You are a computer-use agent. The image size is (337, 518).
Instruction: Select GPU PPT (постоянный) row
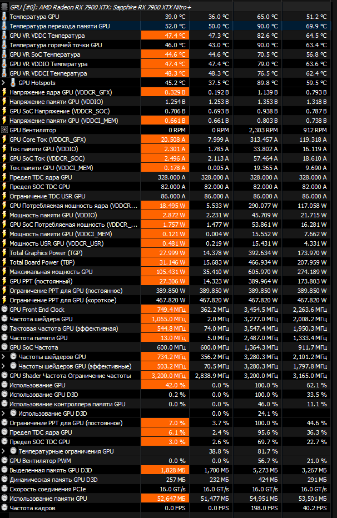pos(166,281)
